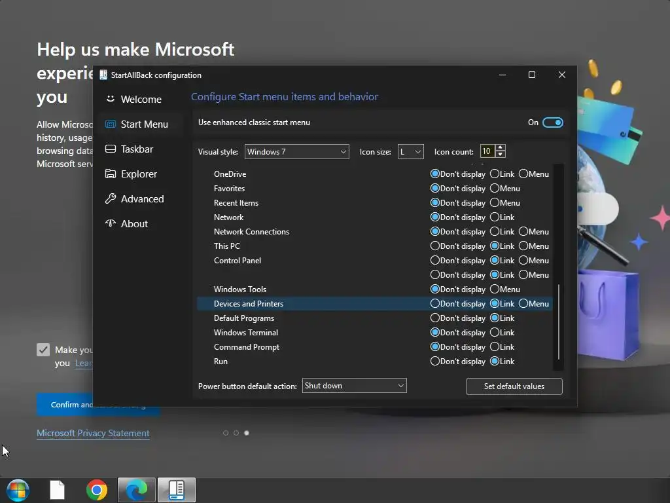Launch Google Chrome from taskbar
This screenshot has height=503, width=670.
click(97, 490)
